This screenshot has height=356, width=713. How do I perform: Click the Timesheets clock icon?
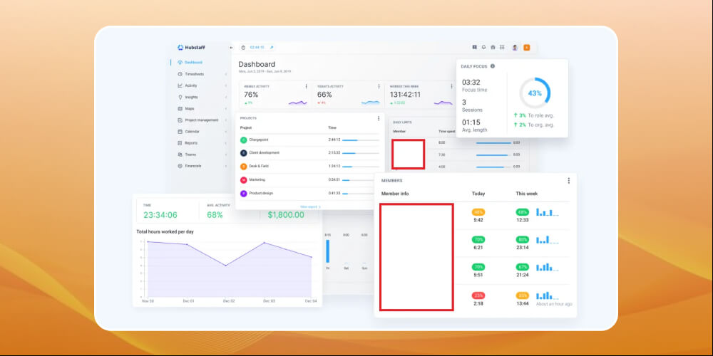click(180, 74)
